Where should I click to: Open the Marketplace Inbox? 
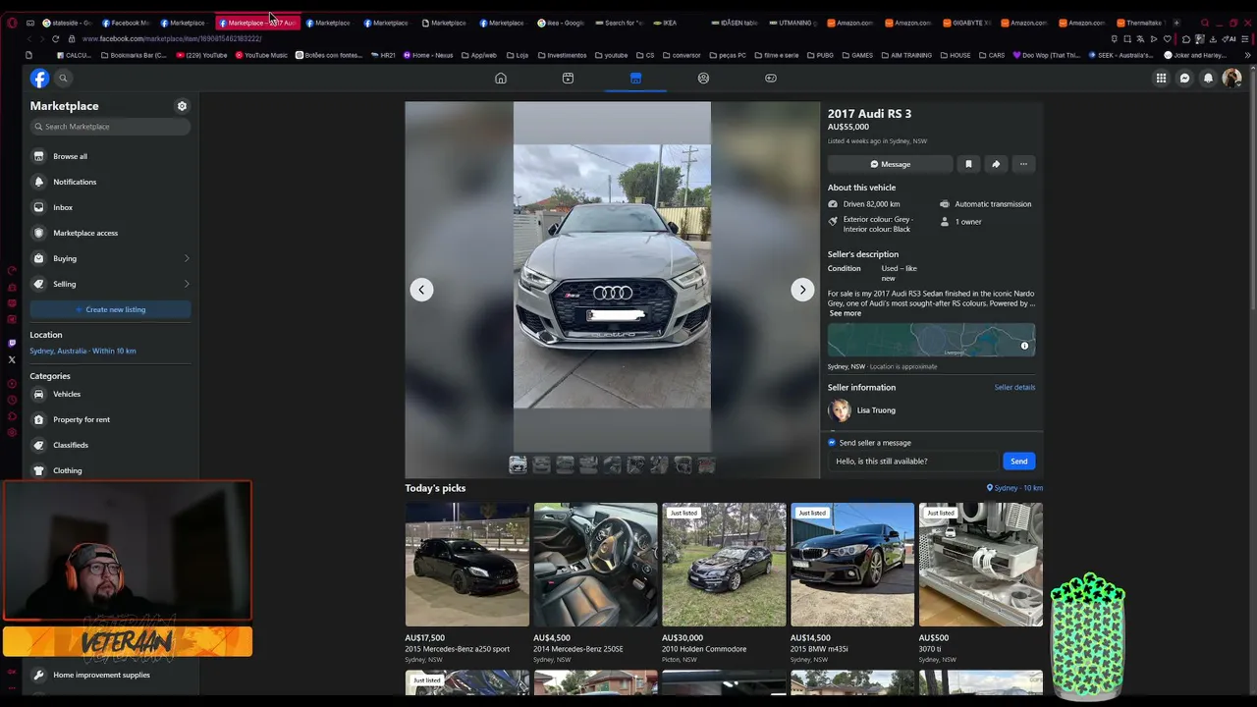pos(110,207)
